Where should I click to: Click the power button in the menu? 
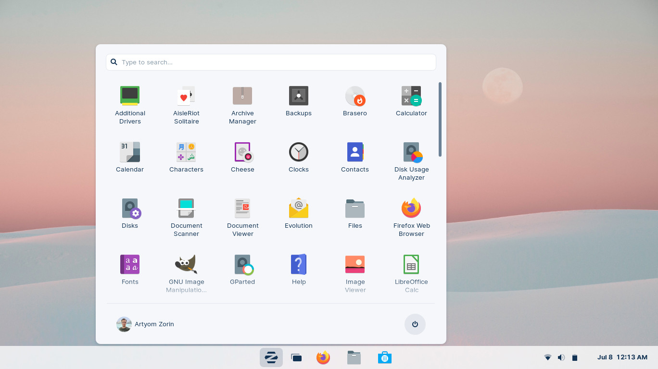(x=415, y=324)
